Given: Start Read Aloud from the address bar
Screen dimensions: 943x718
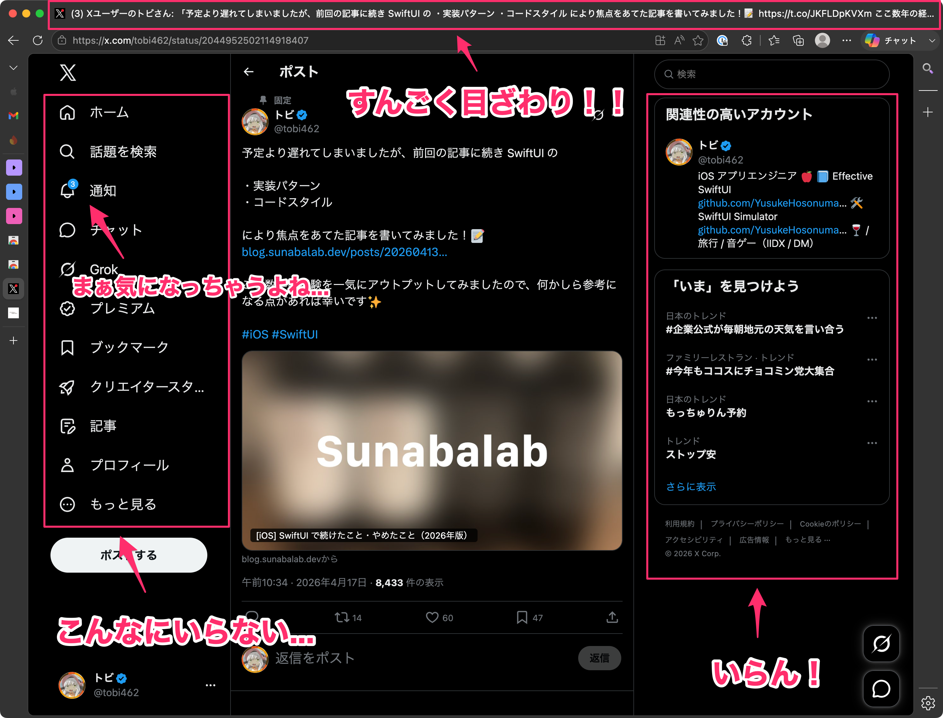Looking at the screenshot, I should pyautogui.click(x=679, y=41).
